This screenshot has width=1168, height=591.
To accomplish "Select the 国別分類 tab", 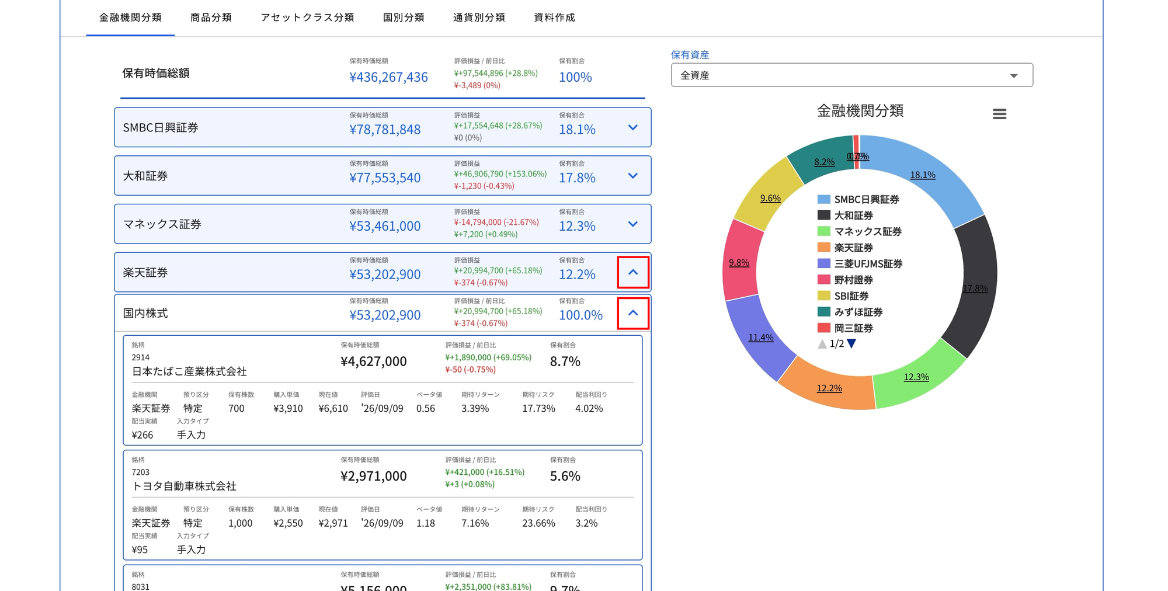I will pyautogui.click(x=404, y=18).
